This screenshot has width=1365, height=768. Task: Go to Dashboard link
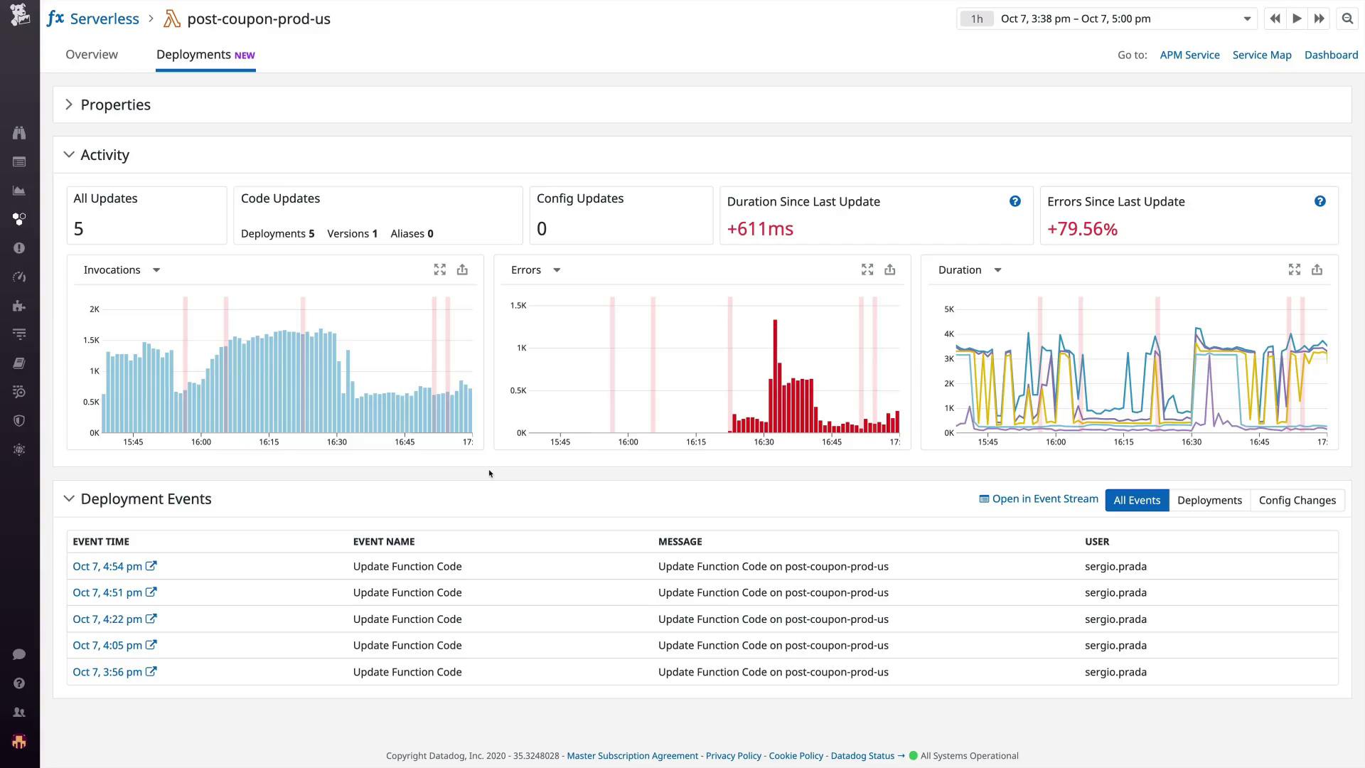tap(1331, 55)
